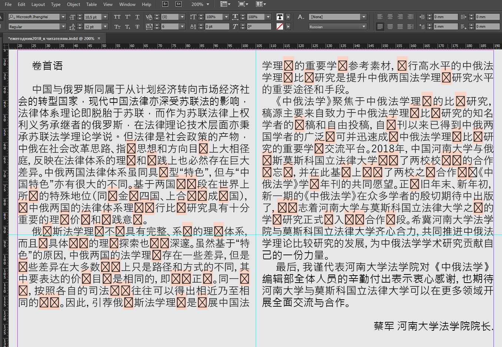The width and height of the screenshot is (502, 347).
Task: Click the first line indent 5 mm field
Action: (446, 27)
